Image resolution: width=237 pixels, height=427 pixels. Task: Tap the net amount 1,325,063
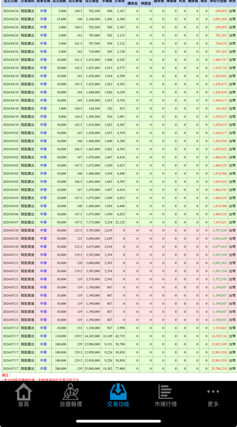coord(219,328)
